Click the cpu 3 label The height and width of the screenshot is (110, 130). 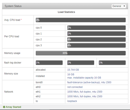39,45
